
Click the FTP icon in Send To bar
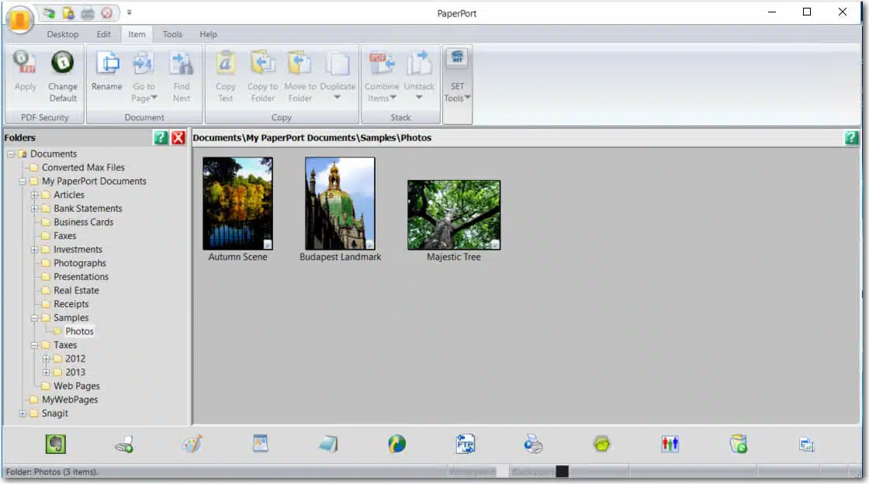(x=465, y=444)
